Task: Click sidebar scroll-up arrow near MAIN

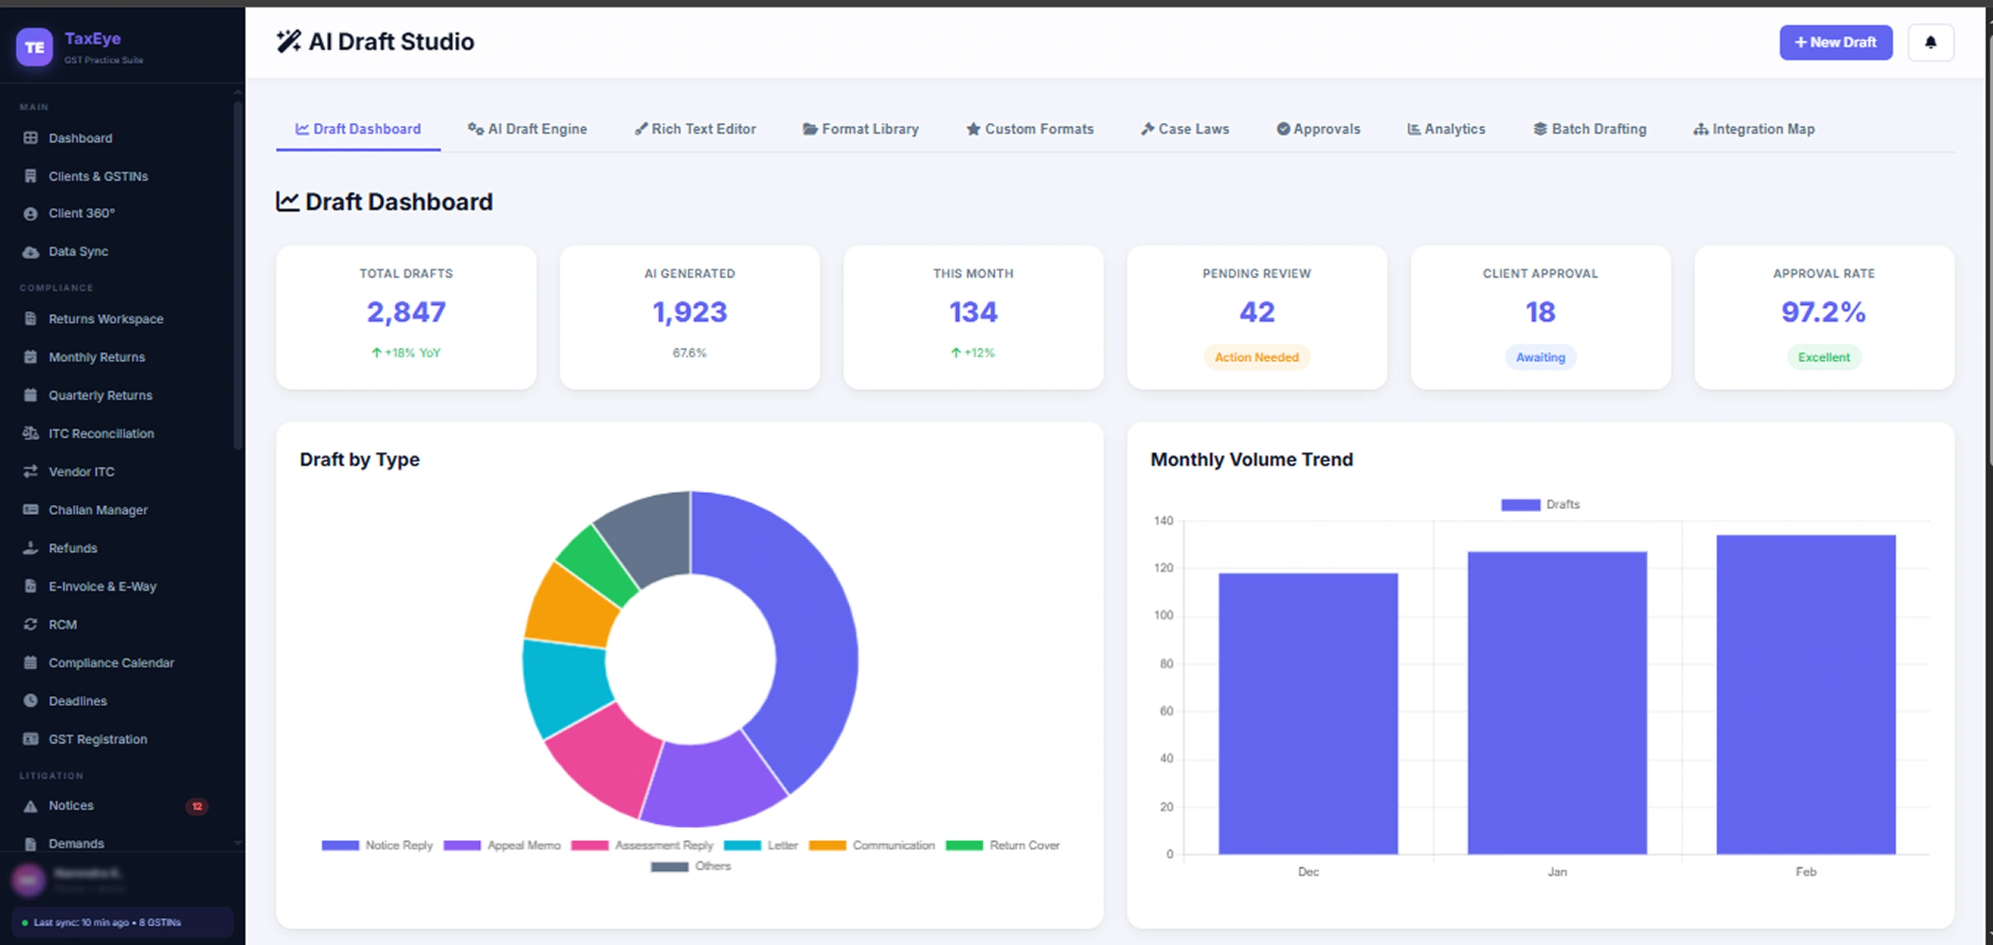Action: pos(237,92)
